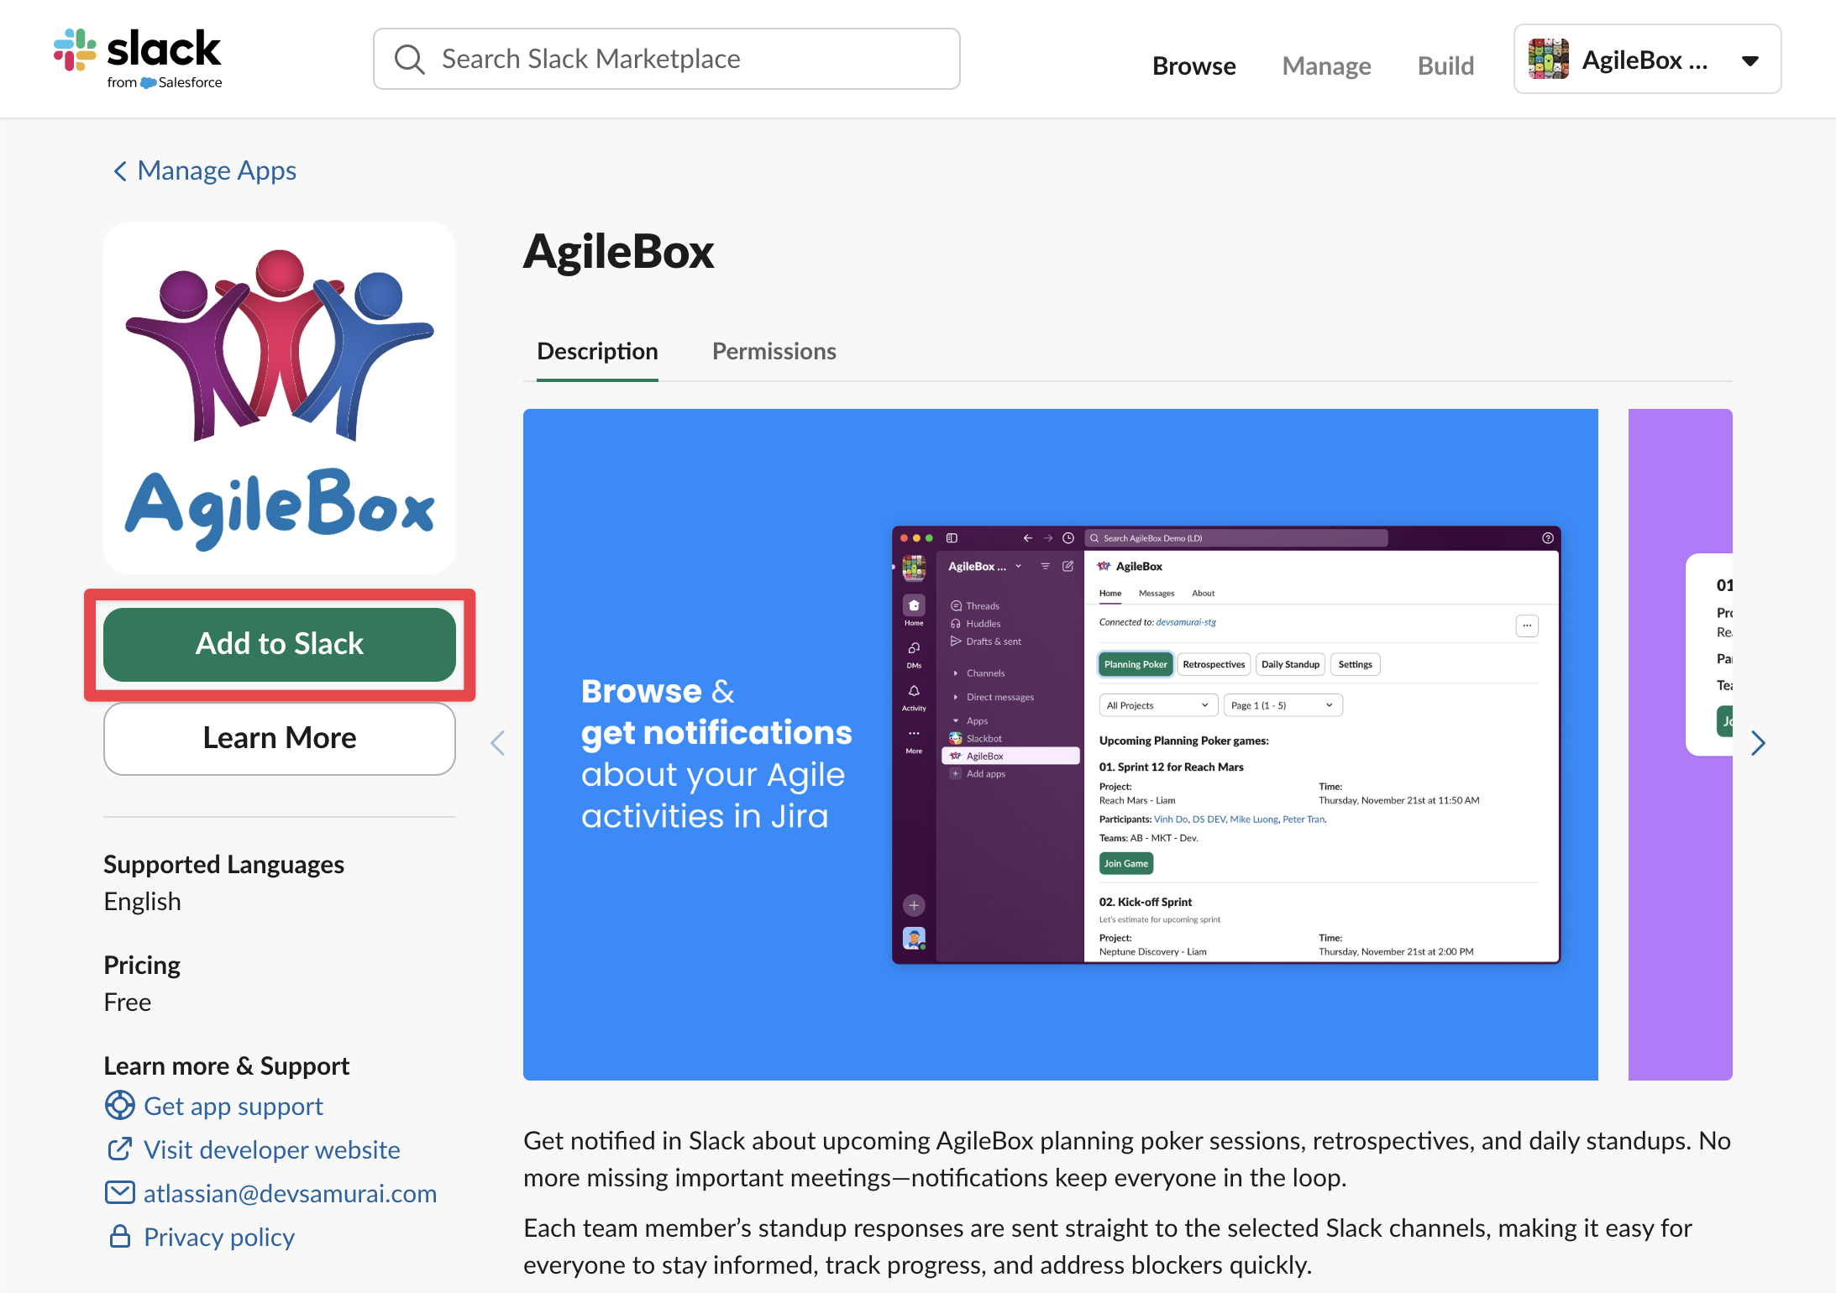Image resolution: width=1836 pixels, height=1293 pixels.
Task: Click the external link icon for developer website
Action: click(119, 1149)
